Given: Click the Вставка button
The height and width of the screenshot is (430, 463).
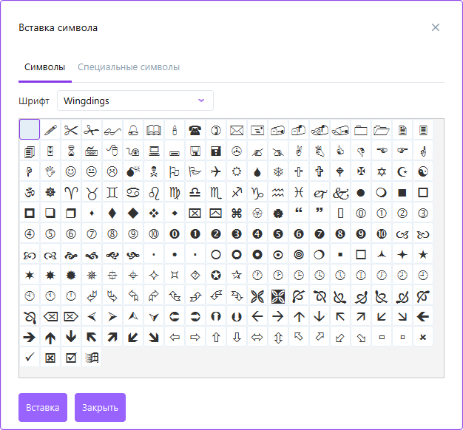Looking at the screenshot, I should coord(43,407).
